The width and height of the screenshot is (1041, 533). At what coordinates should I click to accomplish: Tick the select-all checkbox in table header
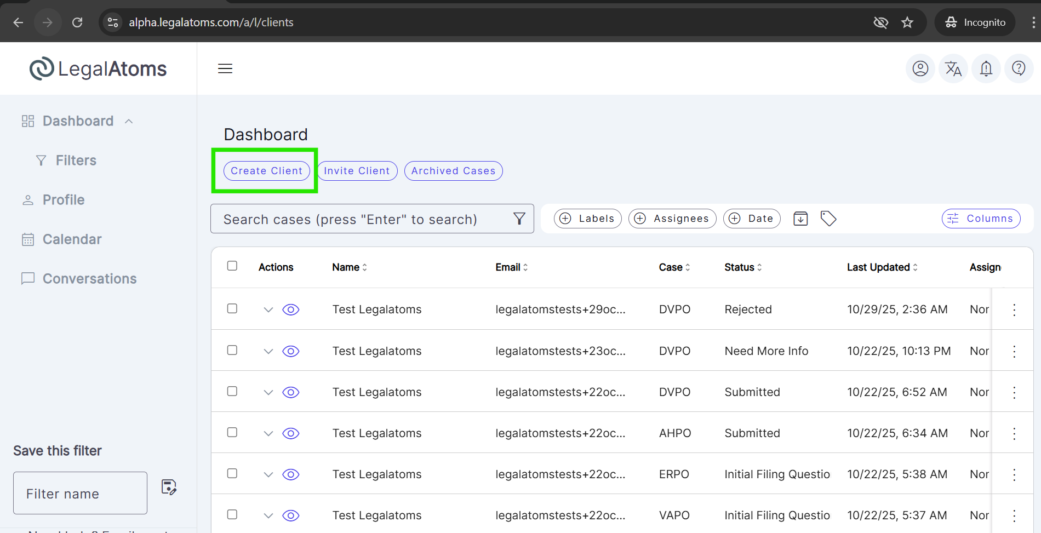click(232, 266)
